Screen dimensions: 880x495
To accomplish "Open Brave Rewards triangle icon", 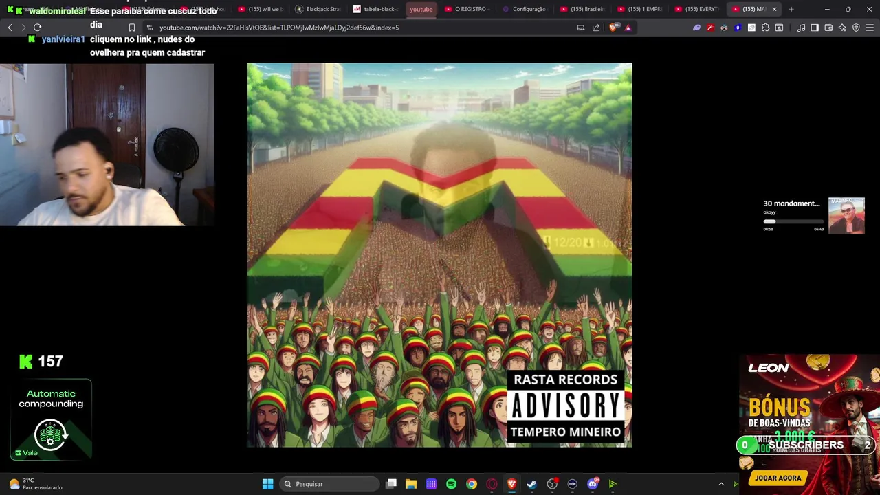I will point(628,27).
